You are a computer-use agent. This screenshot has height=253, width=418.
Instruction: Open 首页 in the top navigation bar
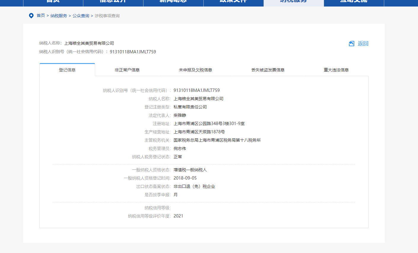(x=53, y=2)
